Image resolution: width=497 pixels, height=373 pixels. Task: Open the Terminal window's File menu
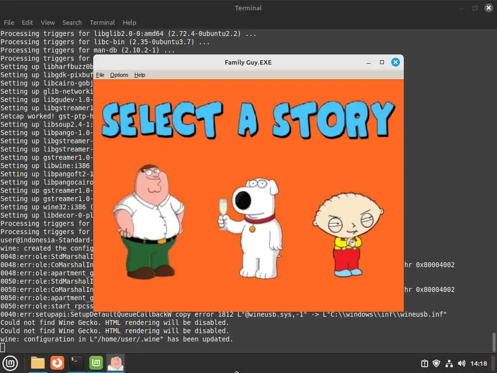coord(9,22)
